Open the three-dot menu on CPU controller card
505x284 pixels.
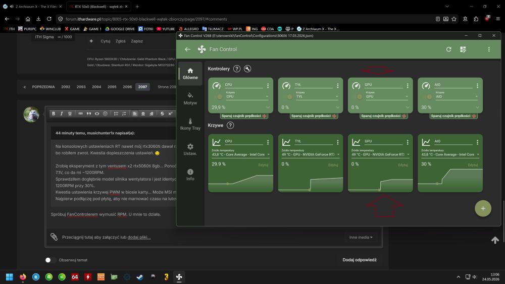[x=268, y=86]
